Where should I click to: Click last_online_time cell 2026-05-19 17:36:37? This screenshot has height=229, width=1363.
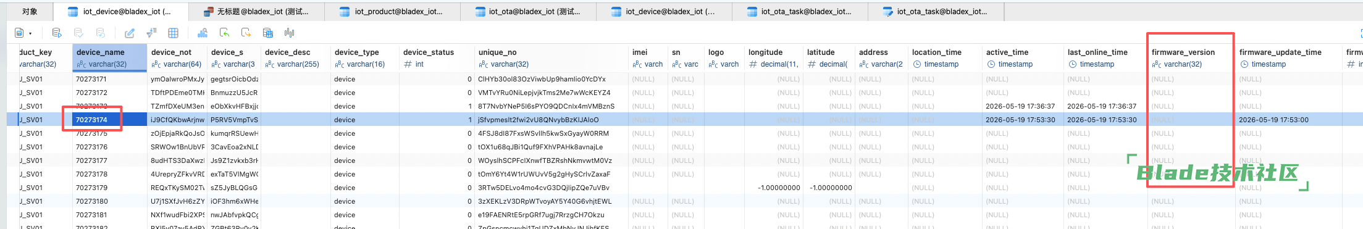1105,106
